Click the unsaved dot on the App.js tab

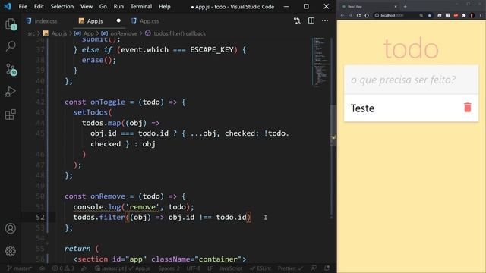click(118, 20)
